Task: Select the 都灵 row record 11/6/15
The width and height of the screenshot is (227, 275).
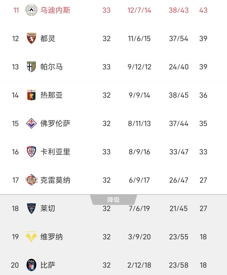Action: click(139, 38)
